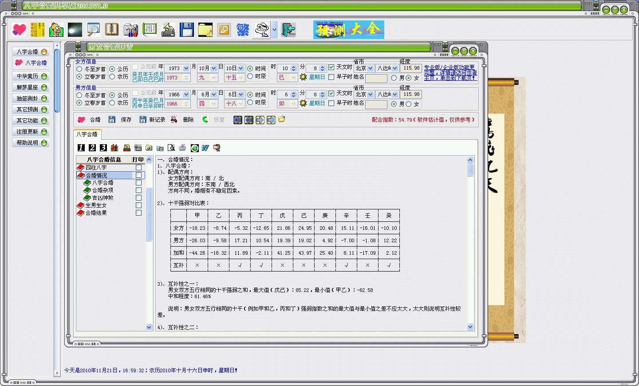Open female province 北京 dropdown

[371, 68]
